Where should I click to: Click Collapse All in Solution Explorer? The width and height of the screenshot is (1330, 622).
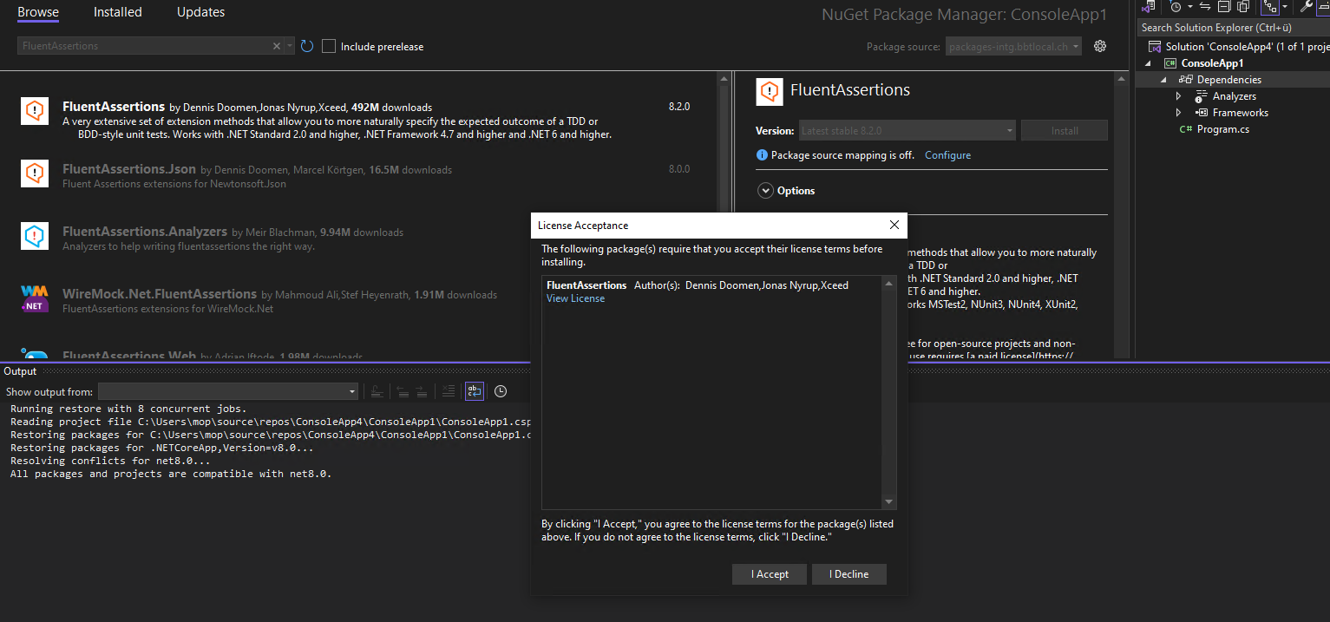(x=1223, y=7)
